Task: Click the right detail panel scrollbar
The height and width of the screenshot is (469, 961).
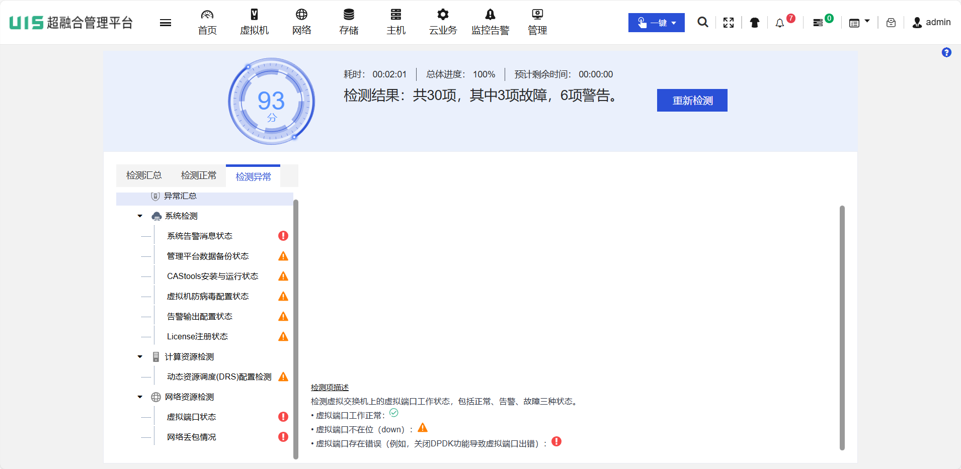Action: pos(842,327)
